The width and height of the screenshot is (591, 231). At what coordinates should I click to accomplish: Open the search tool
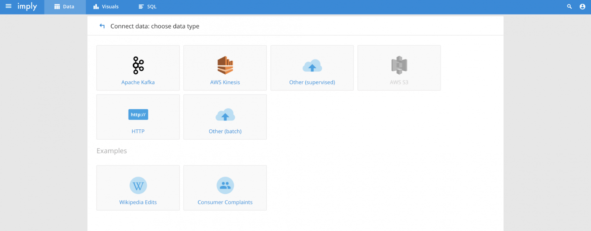tap(569, 6)
